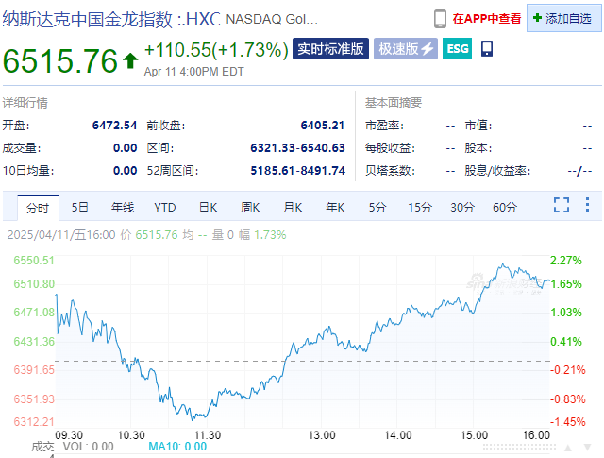Image resolution: width=604 pixels, height=458 pixels.
Task: Select the 分时 chart tab
Action: pos(38,207)
